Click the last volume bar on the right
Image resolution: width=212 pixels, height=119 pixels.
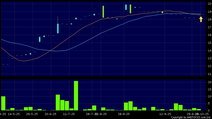199,110
